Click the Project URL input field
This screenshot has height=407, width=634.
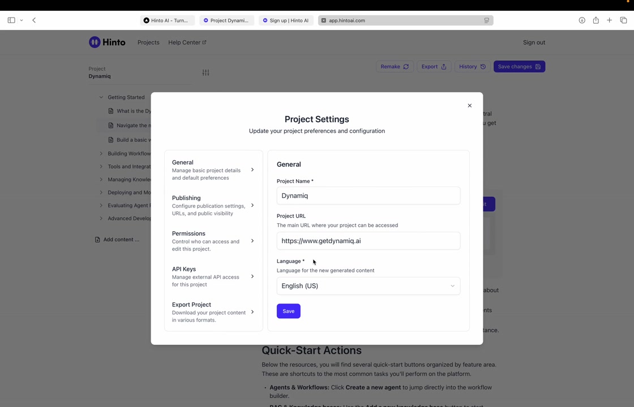[368, 241]
